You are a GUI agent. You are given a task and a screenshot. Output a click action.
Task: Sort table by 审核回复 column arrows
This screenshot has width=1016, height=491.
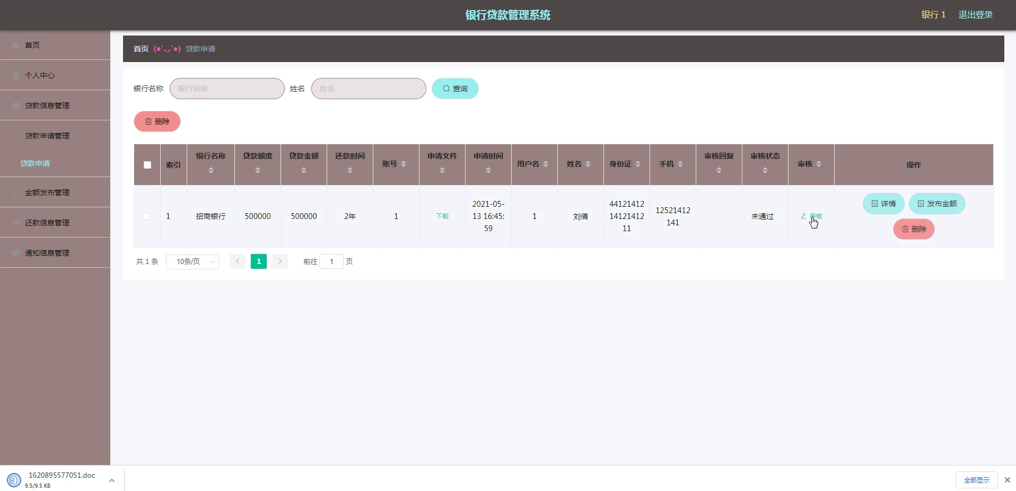point(719,170)
